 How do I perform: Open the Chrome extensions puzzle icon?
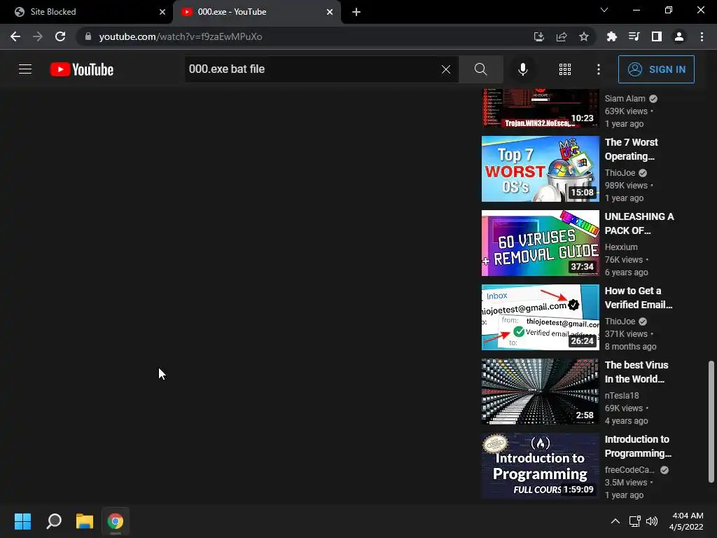click(x=612, y=36)
